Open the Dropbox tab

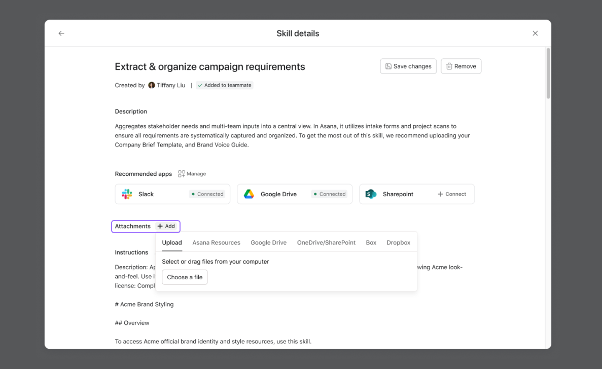(x=399, y=243)
